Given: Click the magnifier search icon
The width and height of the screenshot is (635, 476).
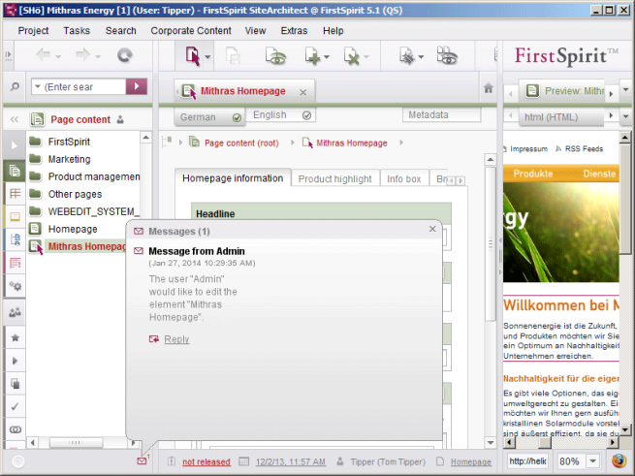Looking at the screenshot, I should coord(15,86).
